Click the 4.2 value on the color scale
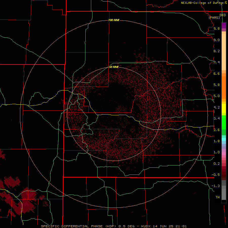The height and width of the screenshot is (228, 228). (x=217, y=107)
